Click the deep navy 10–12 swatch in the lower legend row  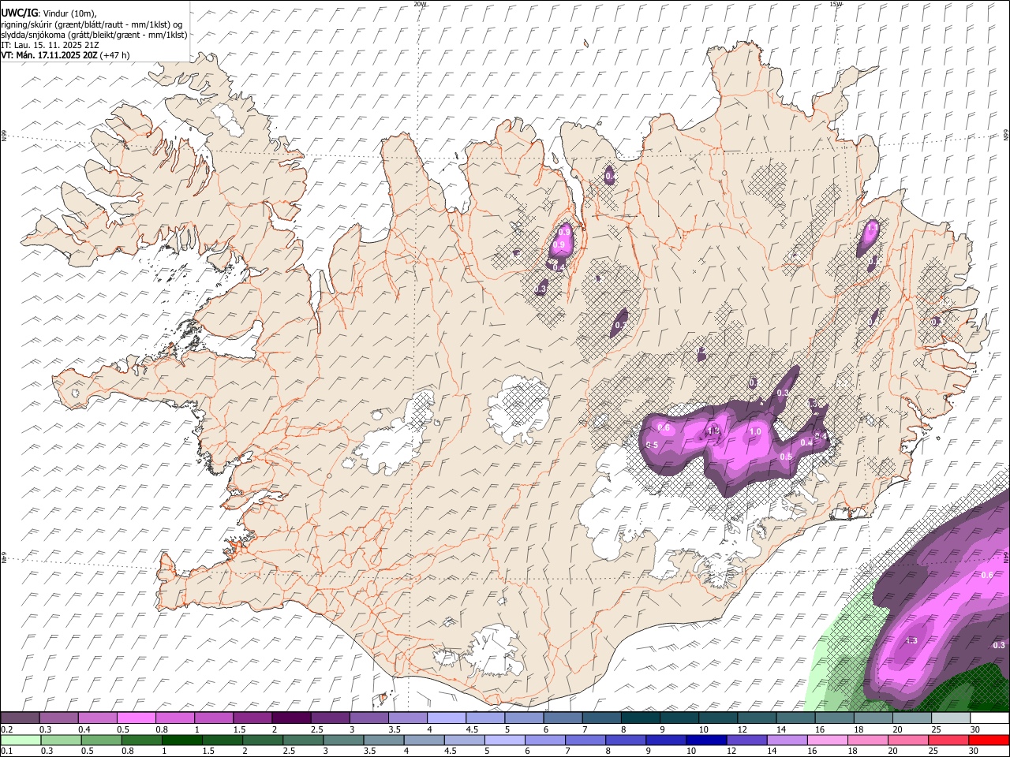tap(706, 740)
